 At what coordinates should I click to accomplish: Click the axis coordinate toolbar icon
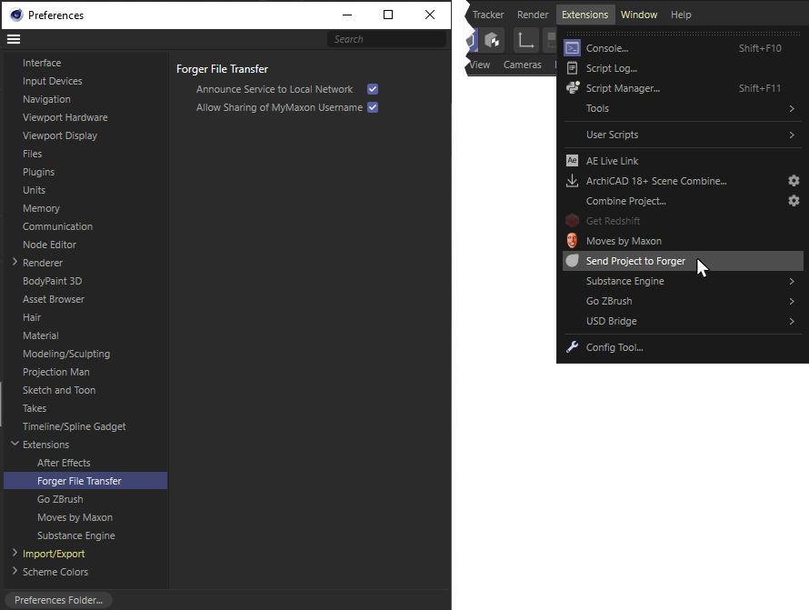point(525,40)
